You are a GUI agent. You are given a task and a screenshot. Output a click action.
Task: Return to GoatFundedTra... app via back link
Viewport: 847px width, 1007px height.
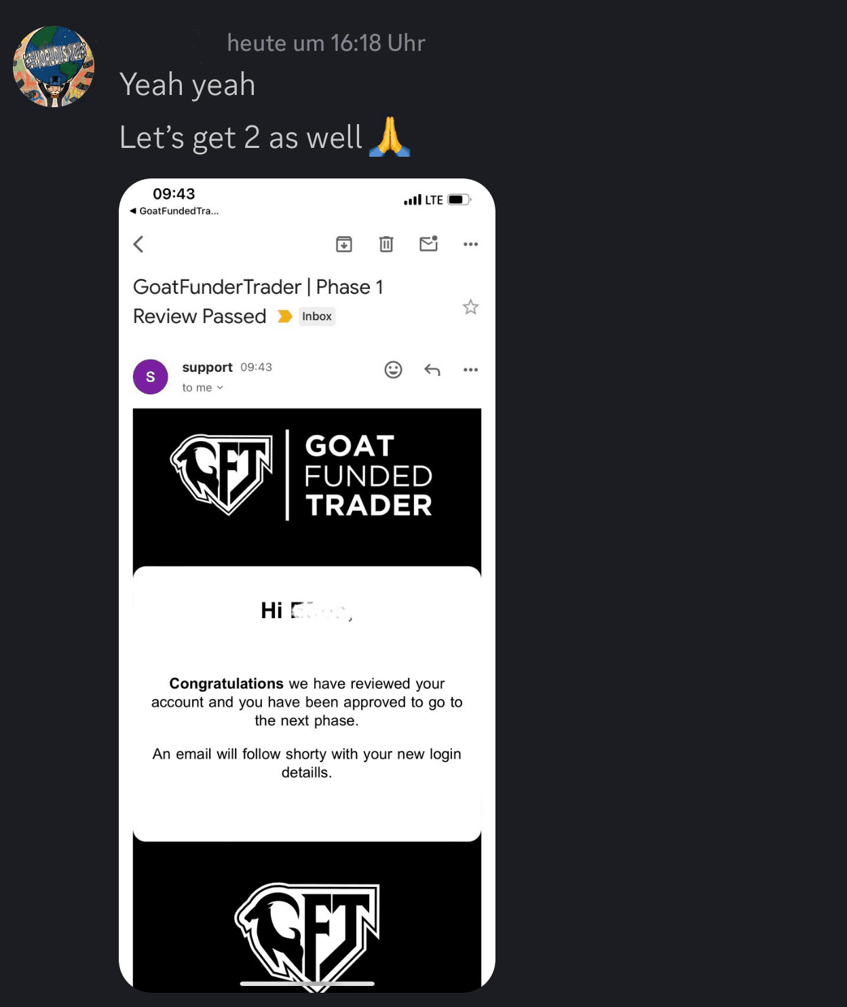coord(174,211)
